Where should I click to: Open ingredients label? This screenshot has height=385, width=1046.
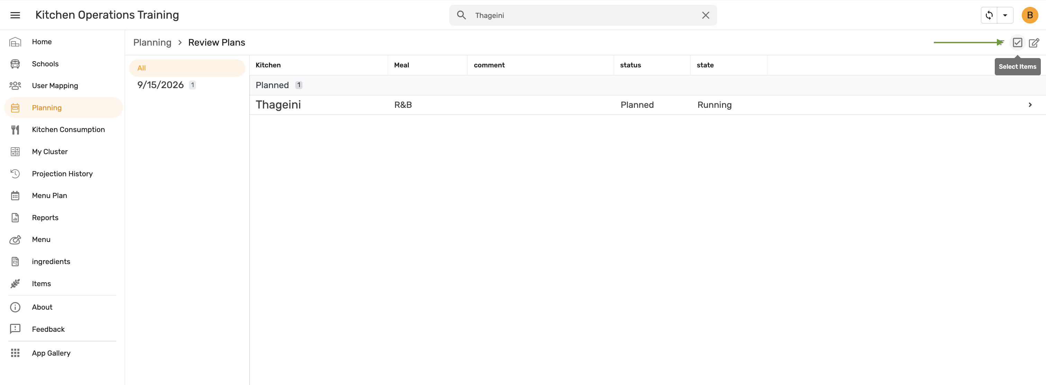51,261
